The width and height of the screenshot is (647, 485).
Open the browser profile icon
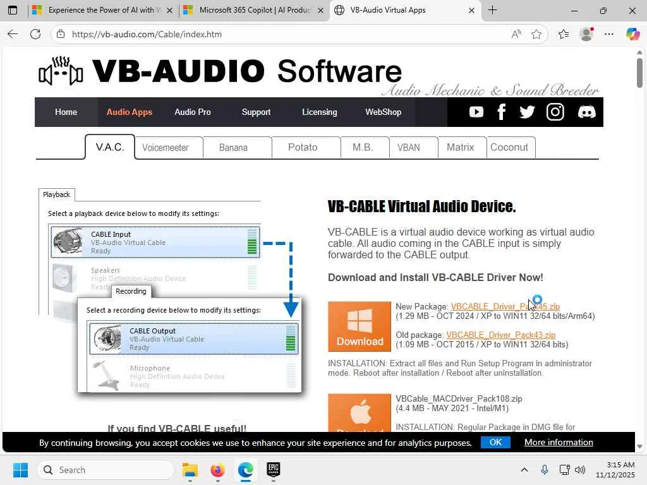click(x=586, y=34)
